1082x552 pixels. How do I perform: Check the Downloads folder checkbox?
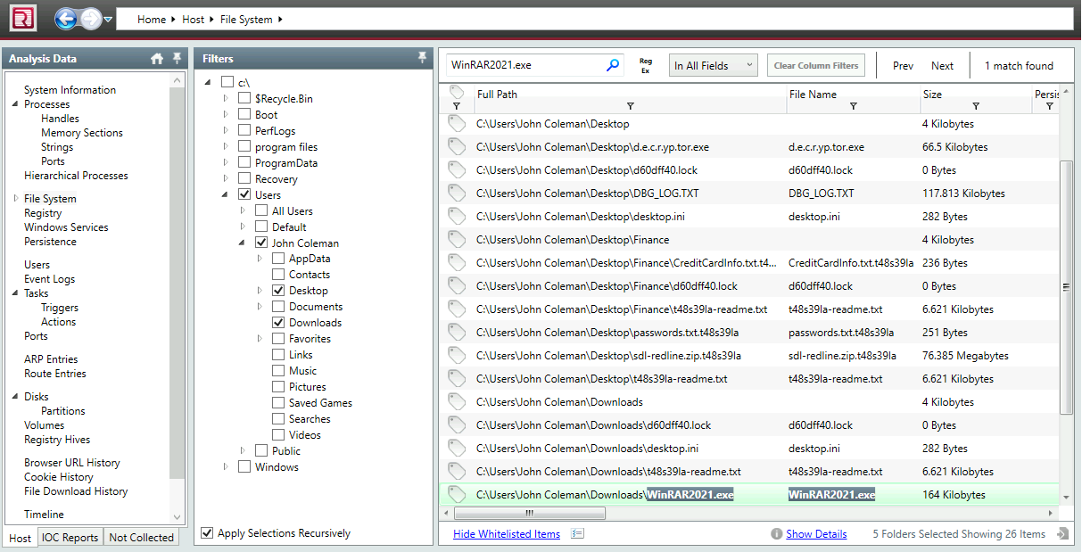point(278,323)
